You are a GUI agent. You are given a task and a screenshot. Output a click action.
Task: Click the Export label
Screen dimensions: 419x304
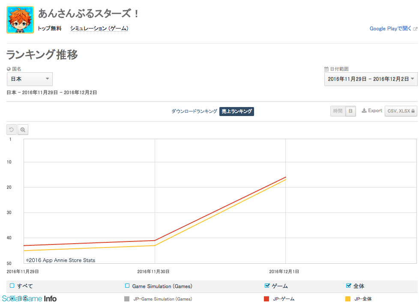tap(375, 110)
